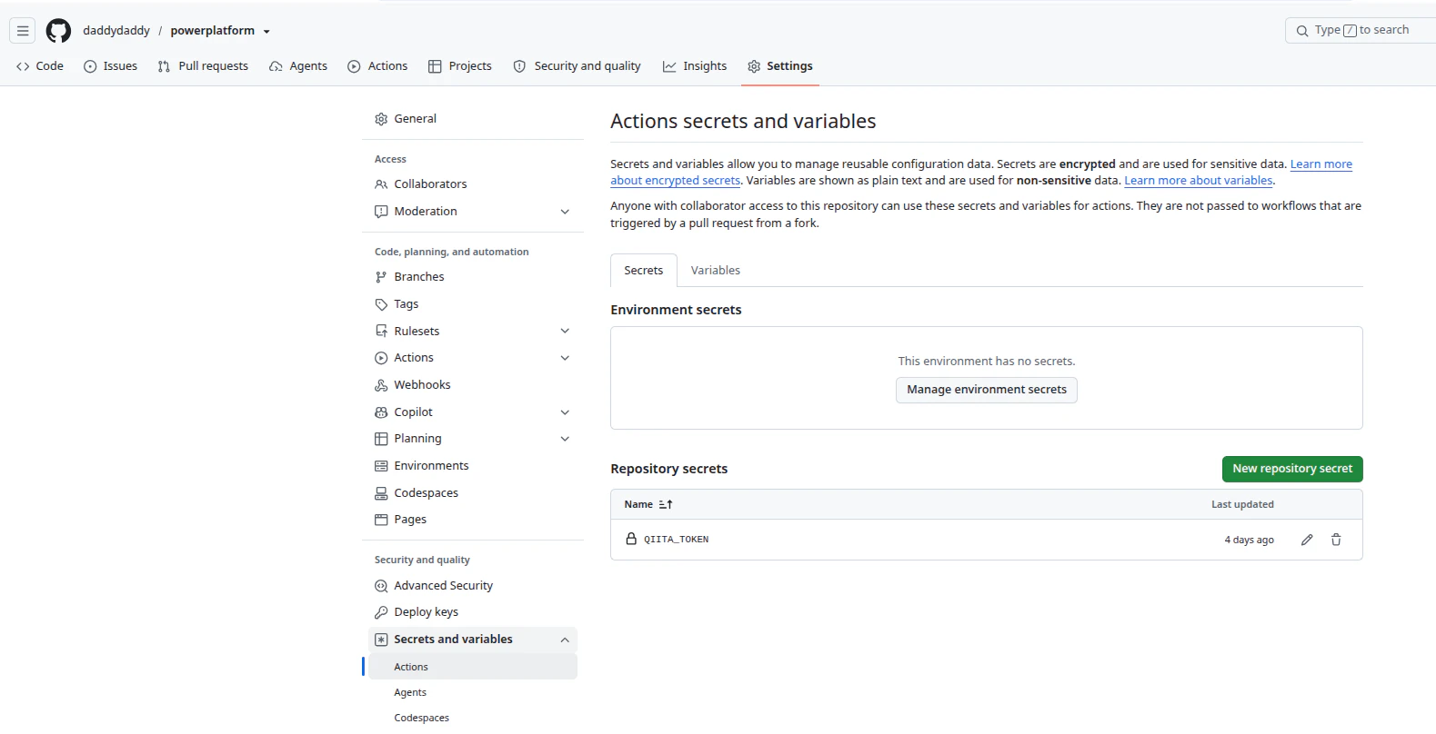This screenshot has height=734, width=1436.
Task: Open the Issues tab
Action: coord(110,66)
